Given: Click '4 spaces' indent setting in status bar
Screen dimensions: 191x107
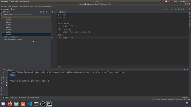Looking at the screenshot, I should pos(164,100).
